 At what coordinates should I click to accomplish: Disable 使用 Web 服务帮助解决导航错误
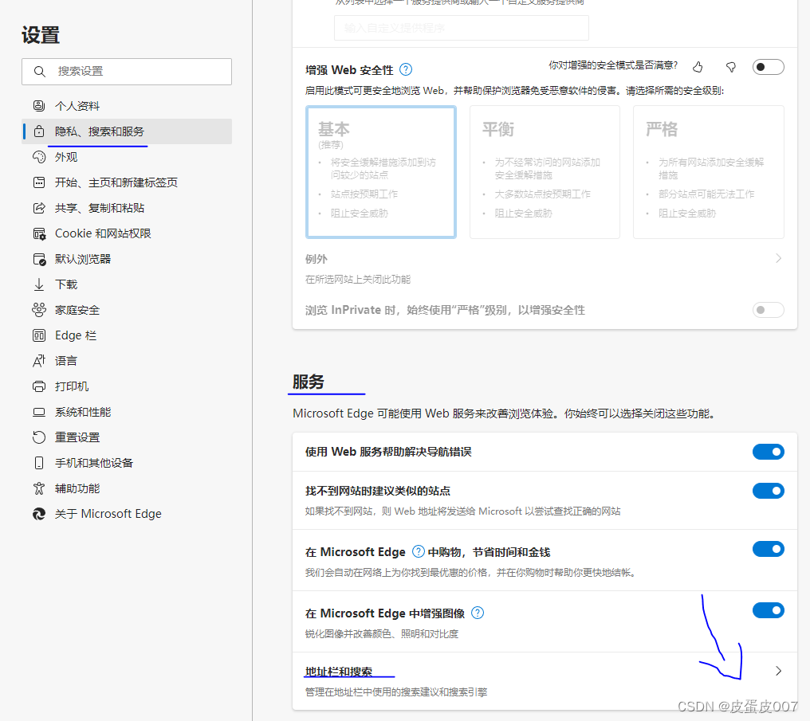click(x=769, y=452)
